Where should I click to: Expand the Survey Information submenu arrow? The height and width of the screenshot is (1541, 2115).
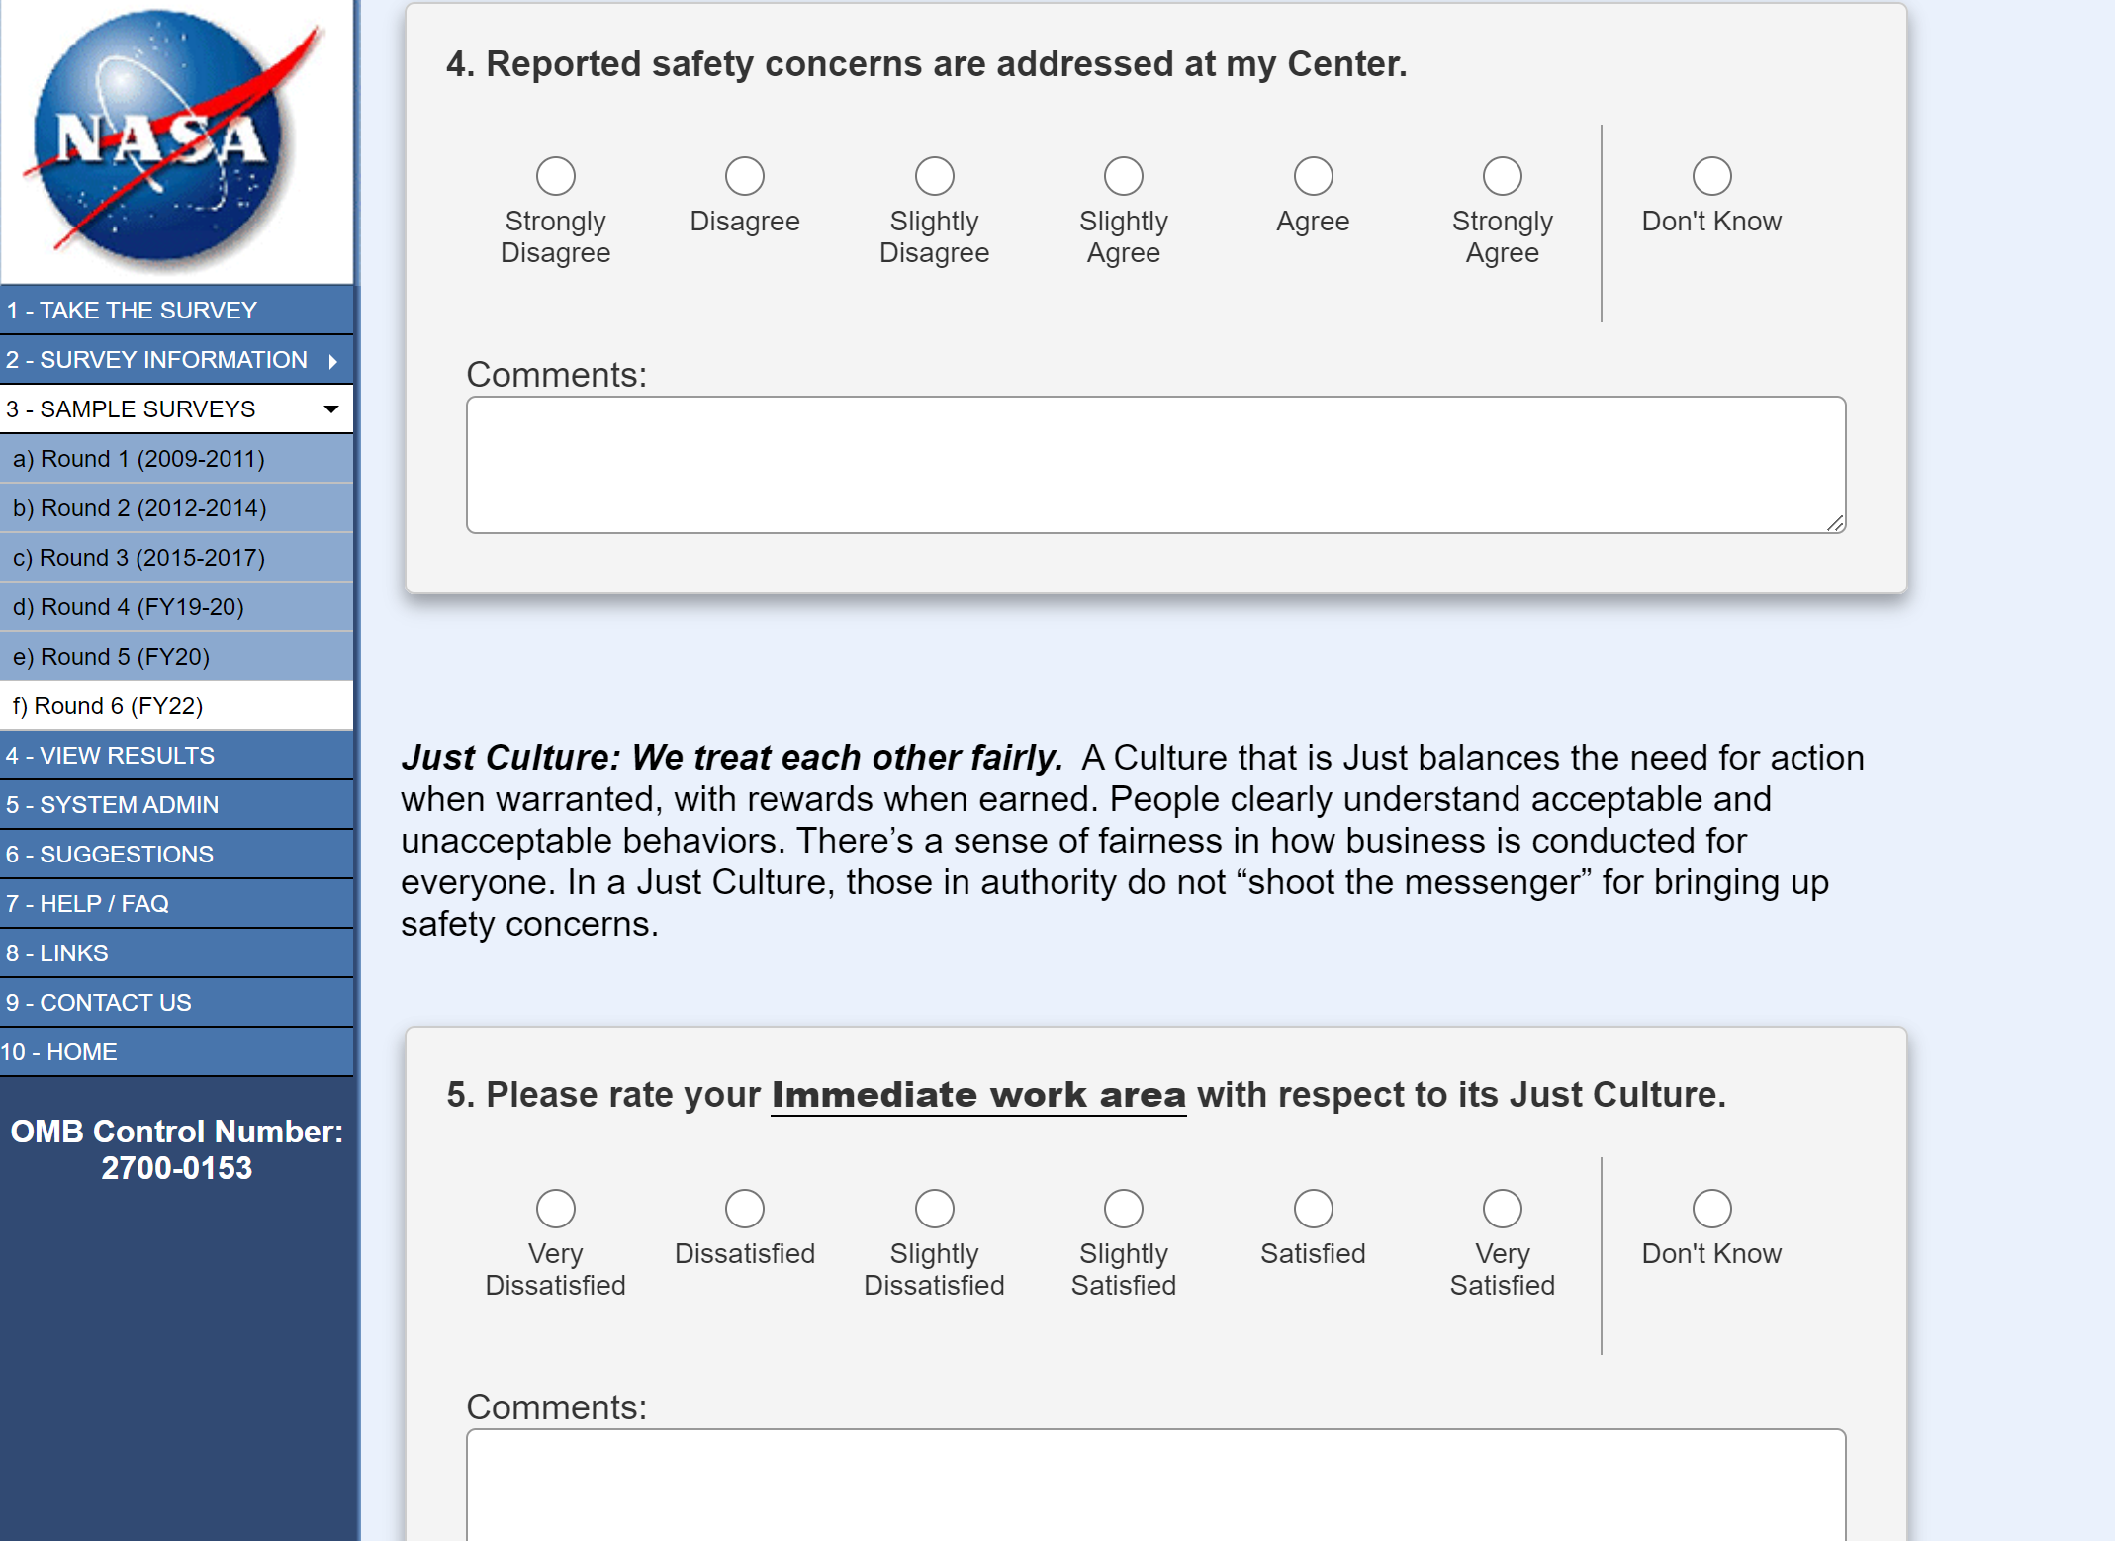coord(333,361)
